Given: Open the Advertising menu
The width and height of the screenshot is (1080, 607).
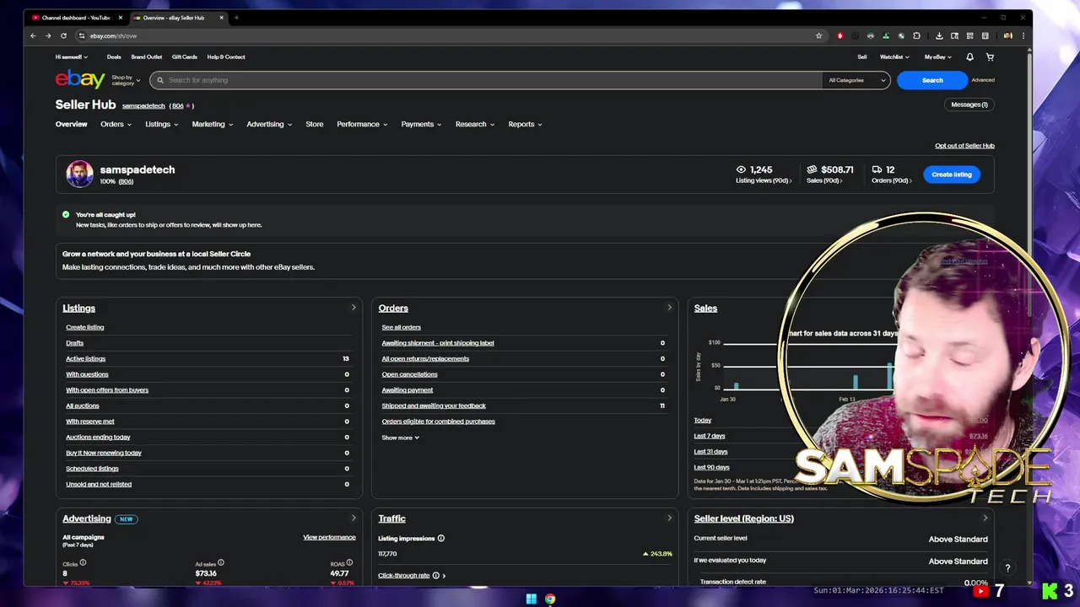Looking at the screenshot, I should point(269,124).
